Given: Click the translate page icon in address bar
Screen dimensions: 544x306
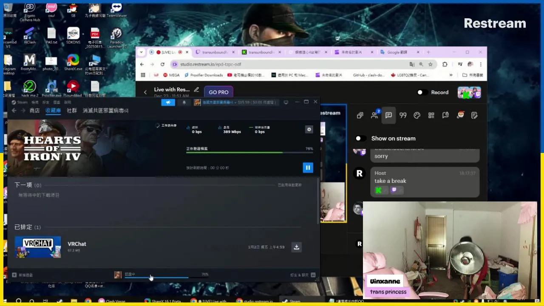Looking at the screenshot, I should pyautogui.click(x=412, y=64).
